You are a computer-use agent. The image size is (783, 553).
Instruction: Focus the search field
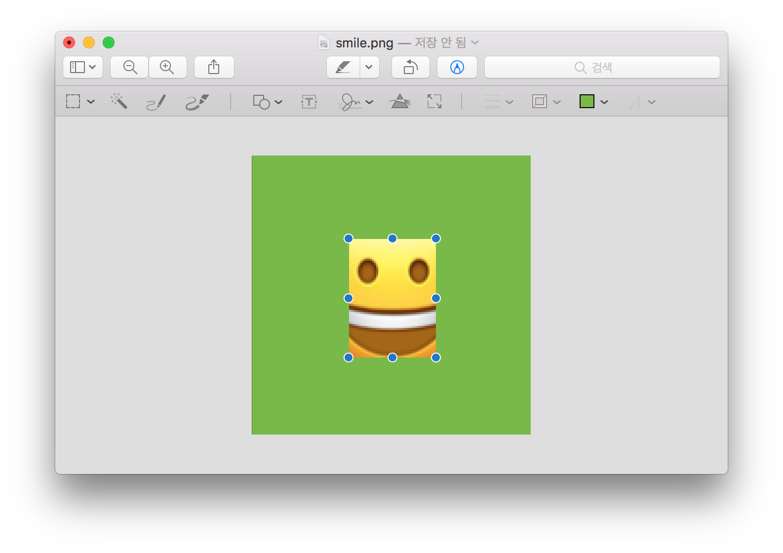[x=602, y=67]
